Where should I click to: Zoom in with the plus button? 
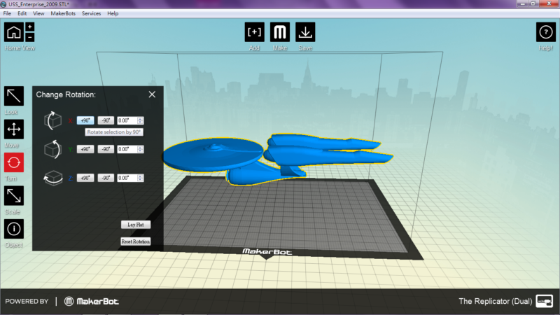coord(30,27)
